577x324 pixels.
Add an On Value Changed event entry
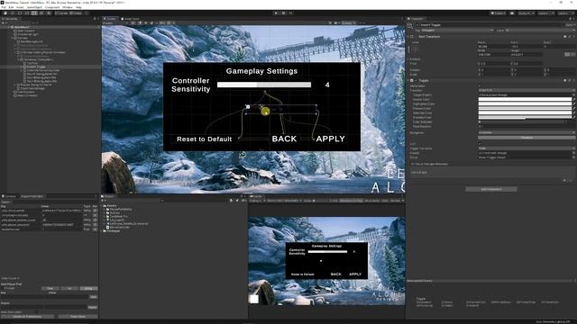tap(563, 180)
